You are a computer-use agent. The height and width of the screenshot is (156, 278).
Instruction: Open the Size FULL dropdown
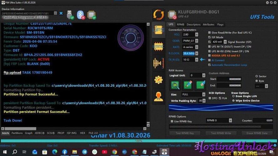click(204, 95)
